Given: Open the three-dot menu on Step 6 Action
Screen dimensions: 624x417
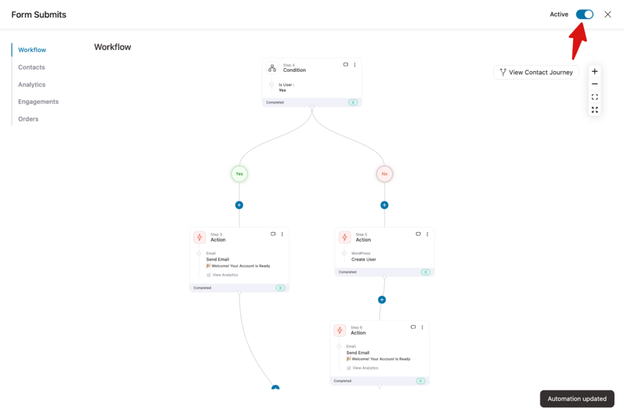Looking at the screenshot, I should (422, 327).
